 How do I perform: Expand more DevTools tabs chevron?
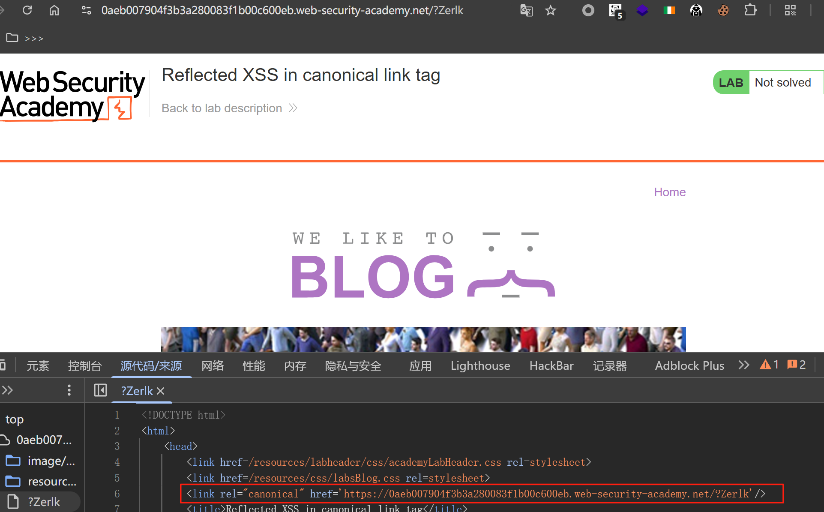click(x=744, y=365)
